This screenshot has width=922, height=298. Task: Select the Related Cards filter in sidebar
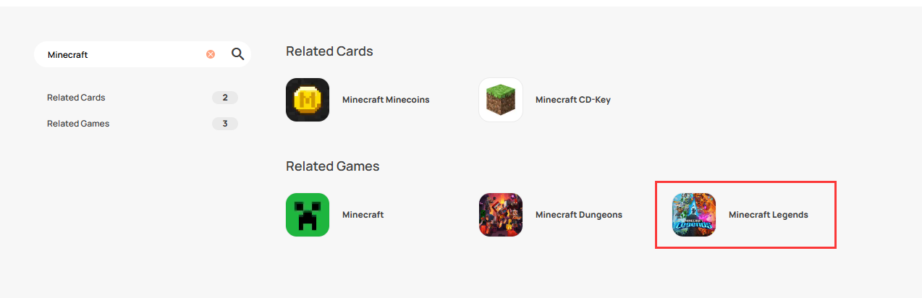tap(76, 98)
